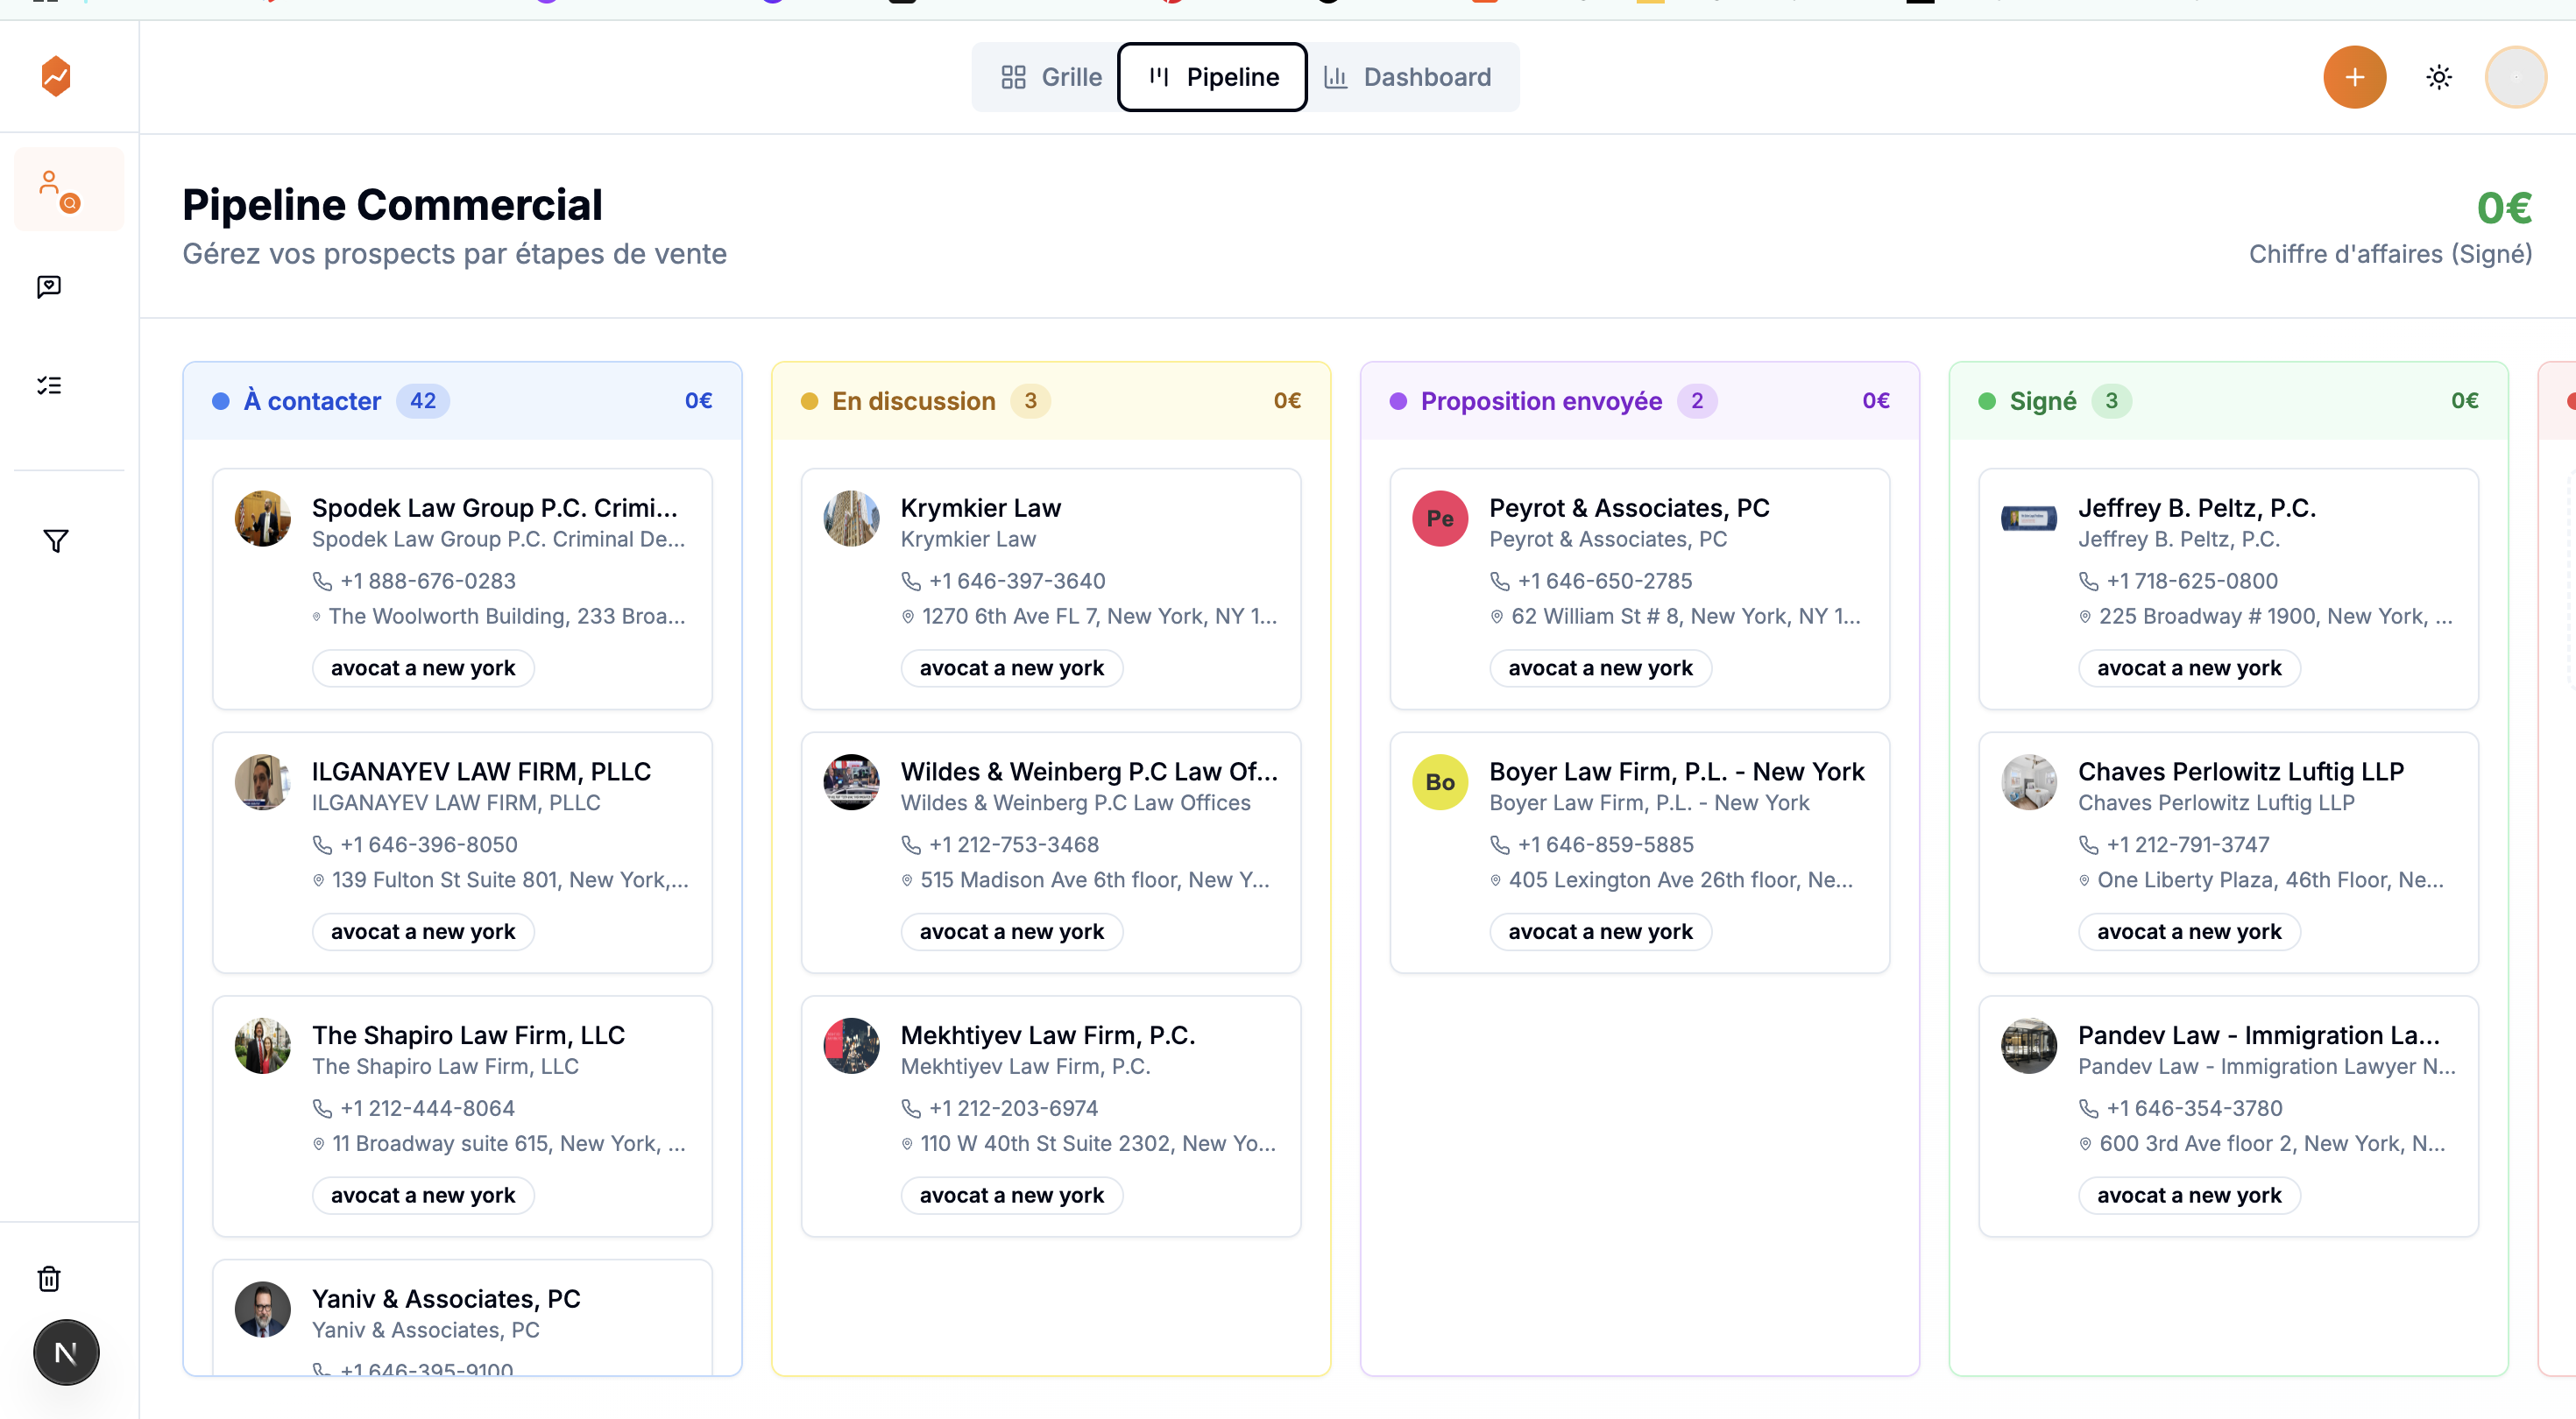Screen dimensions: 2576x1419
Task: Click The Shapiro Law Firm avocat tag
Action: coord(423,1196)
